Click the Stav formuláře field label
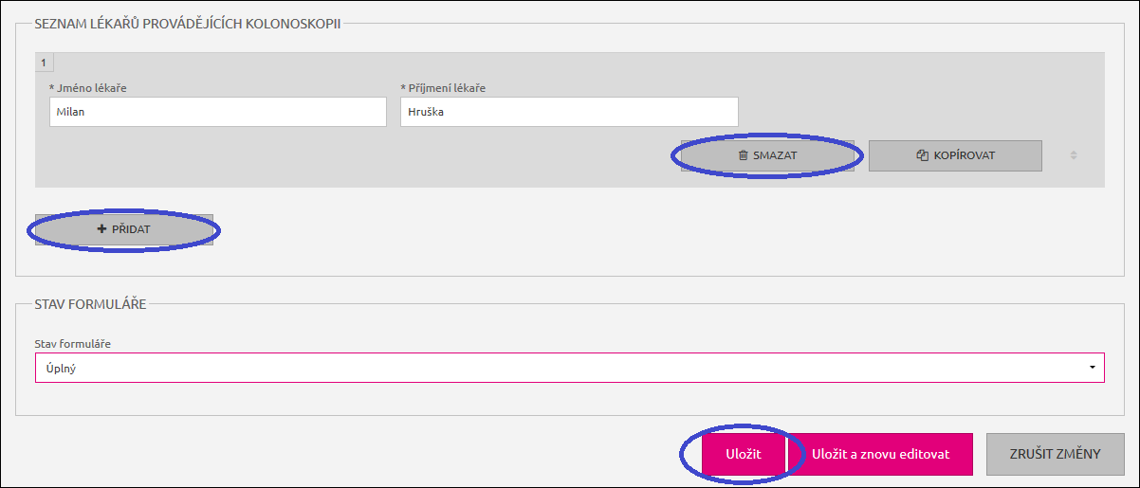This screenshot has width=1140, height=488. (80, 343)
